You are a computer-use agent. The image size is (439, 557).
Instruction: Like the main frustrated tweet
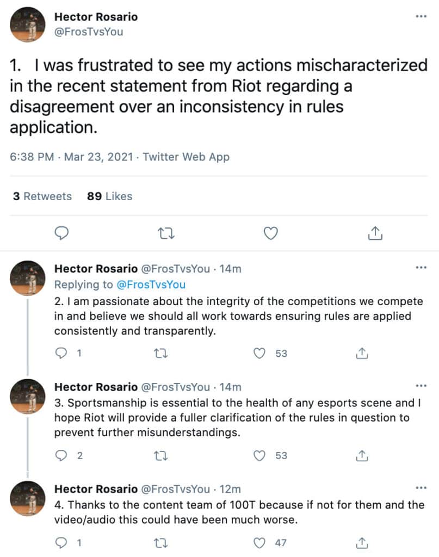click(270, 233)
